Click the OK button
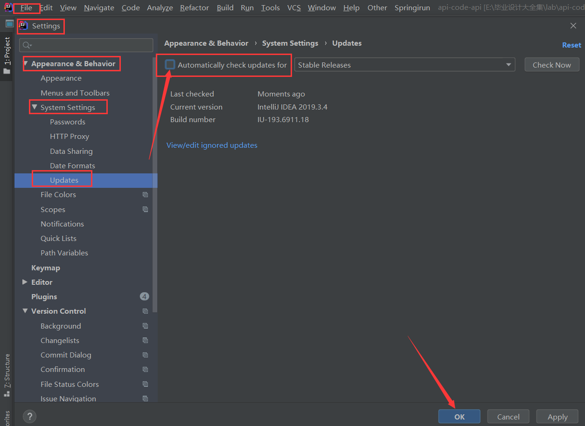The image size is (585, 426). [x=460, y=417]
